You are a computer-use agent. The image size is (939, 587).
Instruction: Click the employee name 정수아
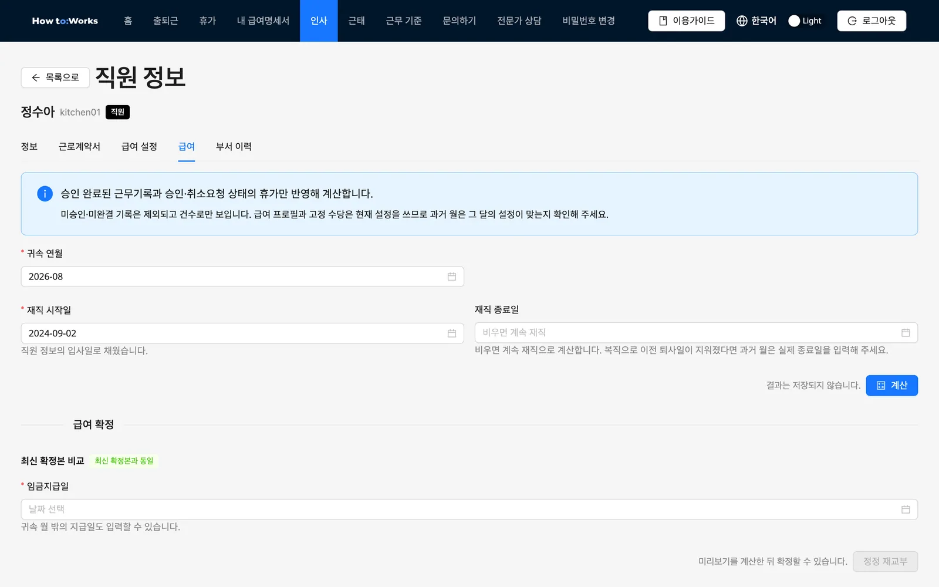[x=38, y=112]
